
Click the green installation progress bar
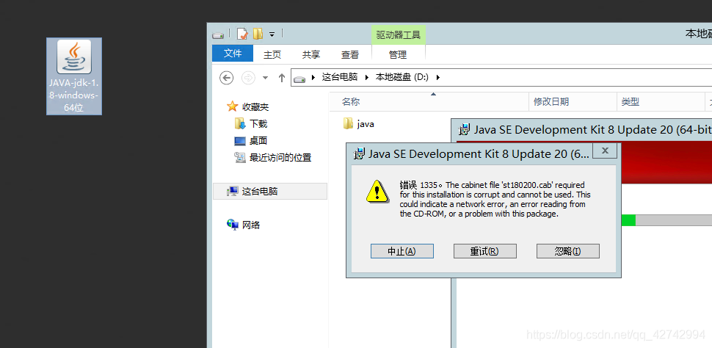pos(628,220)
